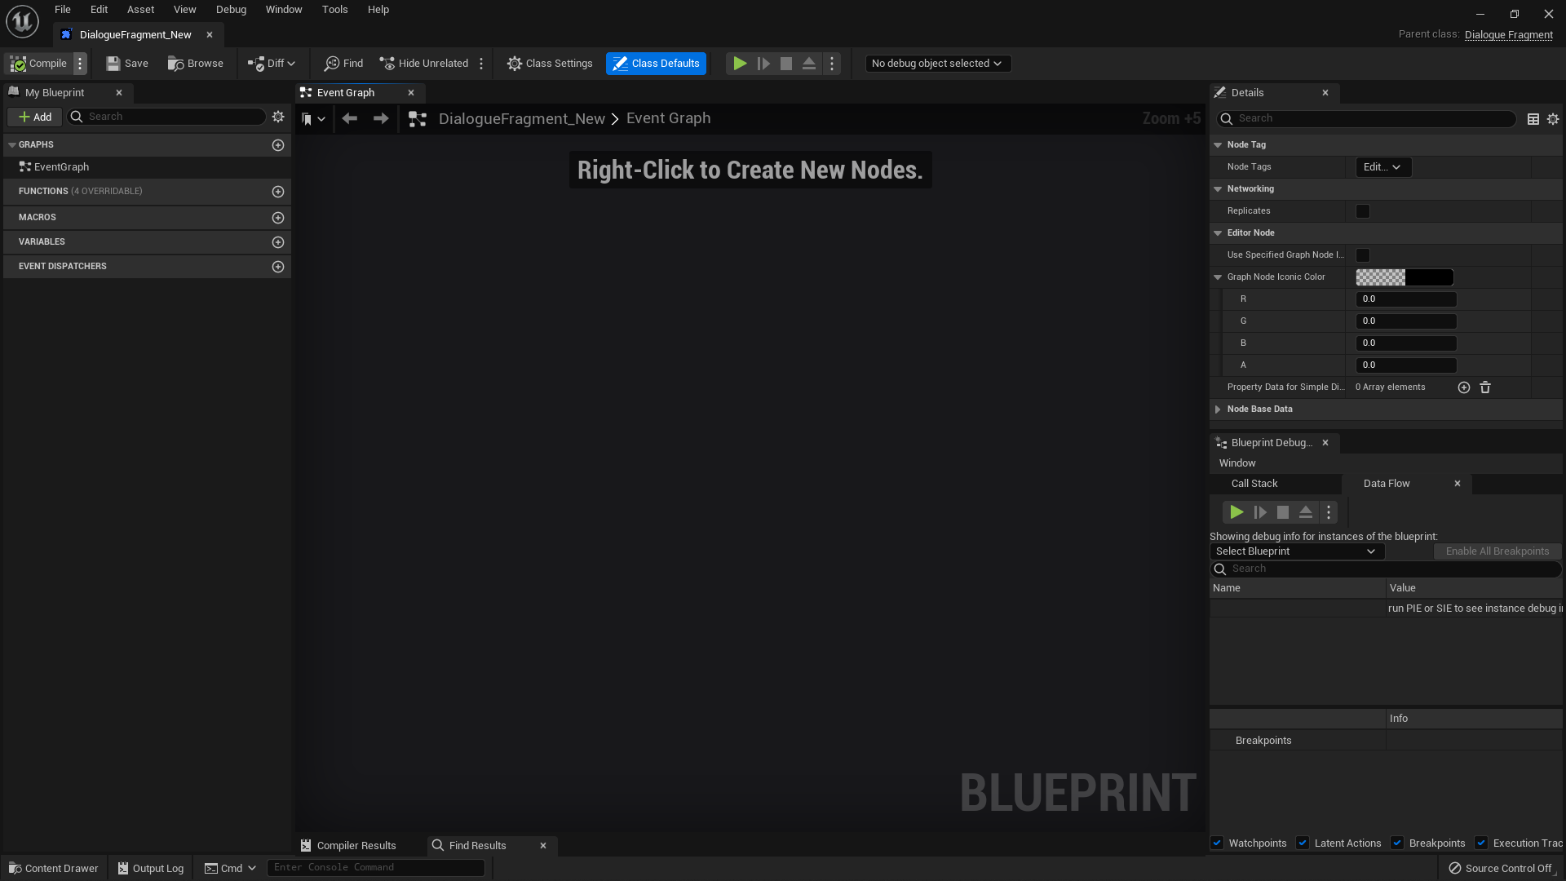This screenshot has height=881, width=1566.
Task: Uncheck the Watchpoints checkbox
Action: tap(1217, 843)
